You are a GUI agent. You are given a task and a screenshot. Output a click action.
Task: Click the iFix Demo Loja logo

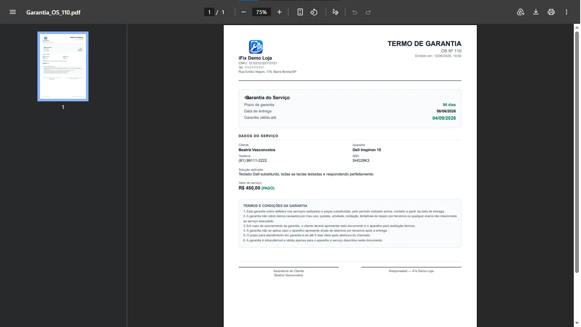pyautogui.click(x=256, y=47)
